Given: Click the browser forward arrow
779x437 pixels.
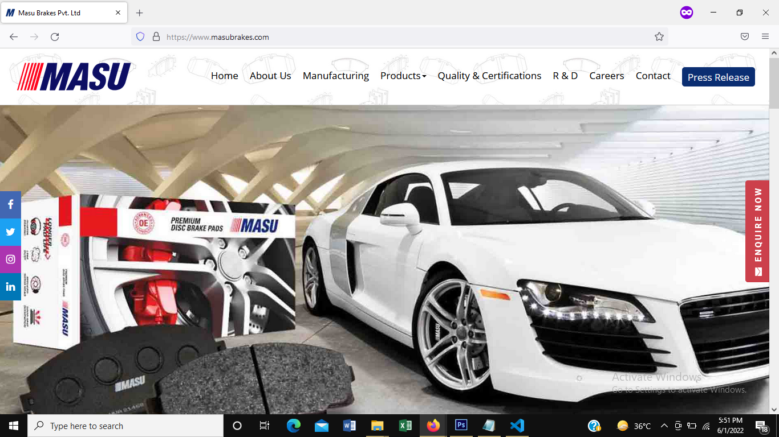Looking at the screenshot, I should (34, 37).
